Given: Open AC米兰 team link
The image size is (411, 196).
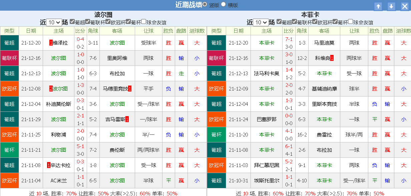Looking at the screenshot, I should tap(59, 181).
